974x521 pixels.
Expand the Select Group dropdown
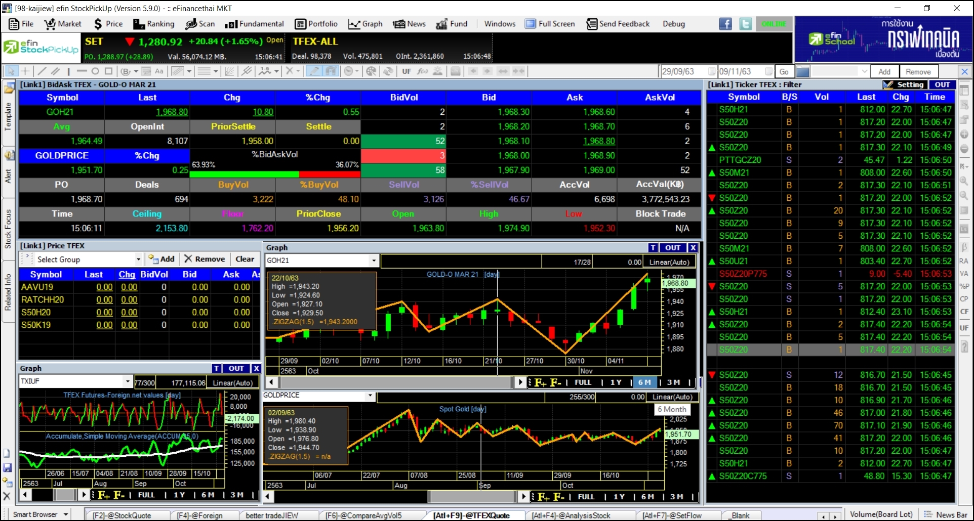(x=138, y=259)
